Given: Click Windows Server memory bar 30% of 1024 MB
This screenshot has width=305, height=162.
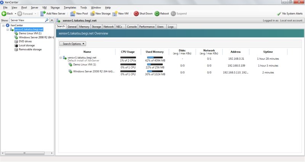Looking at the screenshot, I should pos(155,71).
